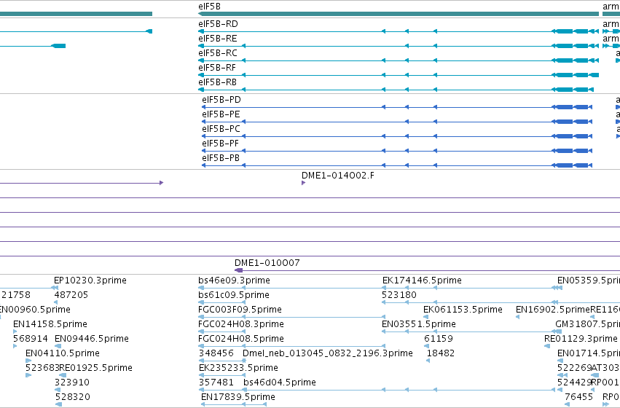Screen dimensions: 620x408
Task: Click the DME1-010O07 feature label
Action: click(x=267, y=263)
